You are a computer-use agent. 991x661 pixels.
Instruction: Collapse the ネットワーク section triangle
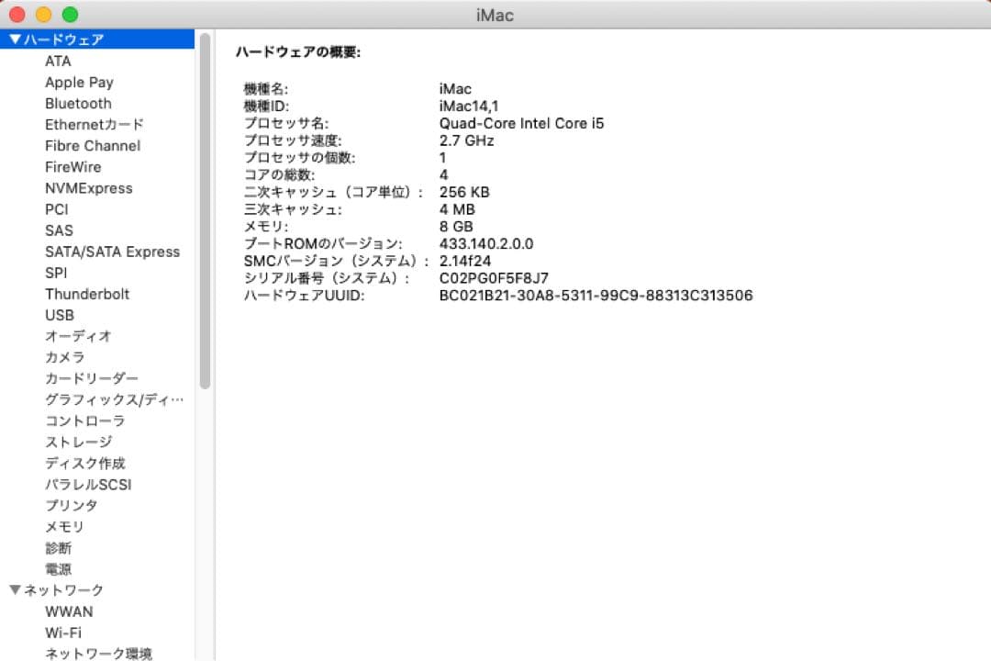pyautogui.click(x=16, y=590)
